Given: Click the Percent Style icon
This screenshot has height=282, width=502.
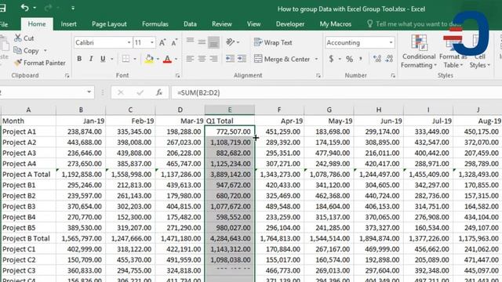Looking at the screenshot, I should pos(349,59).
